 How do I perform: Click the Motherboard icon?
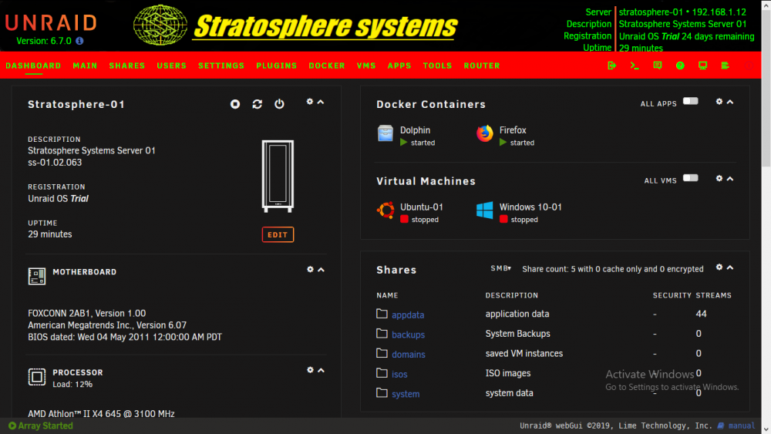click(37, 276)
